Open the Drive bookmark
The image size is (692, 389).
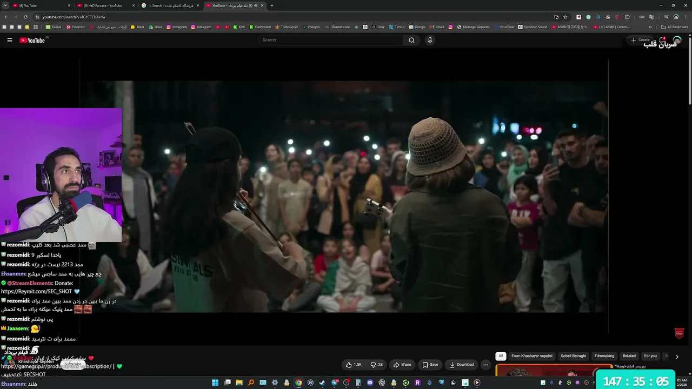tap(155, 27)
